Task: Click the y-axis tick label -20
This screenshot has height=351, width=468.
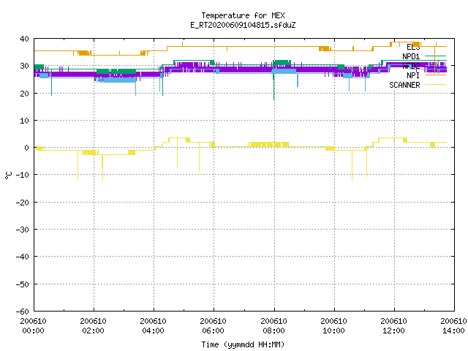Action: coord(23,203)
